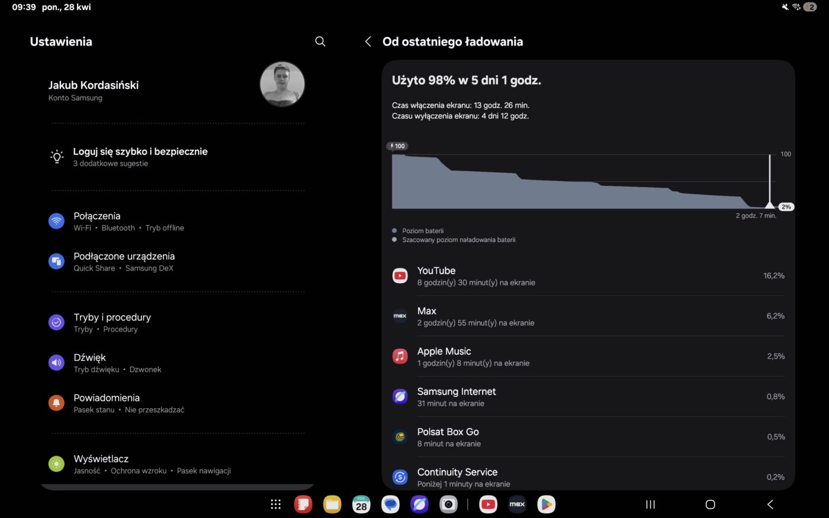
Task: Open Tryby i procedury settings
Action: pyautogui.click(x=178, y=323)
